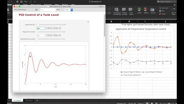This screenshot has height=104, width=184.
Task: Switch to the P control sheet tab
Action: click(x=17, y=100)
